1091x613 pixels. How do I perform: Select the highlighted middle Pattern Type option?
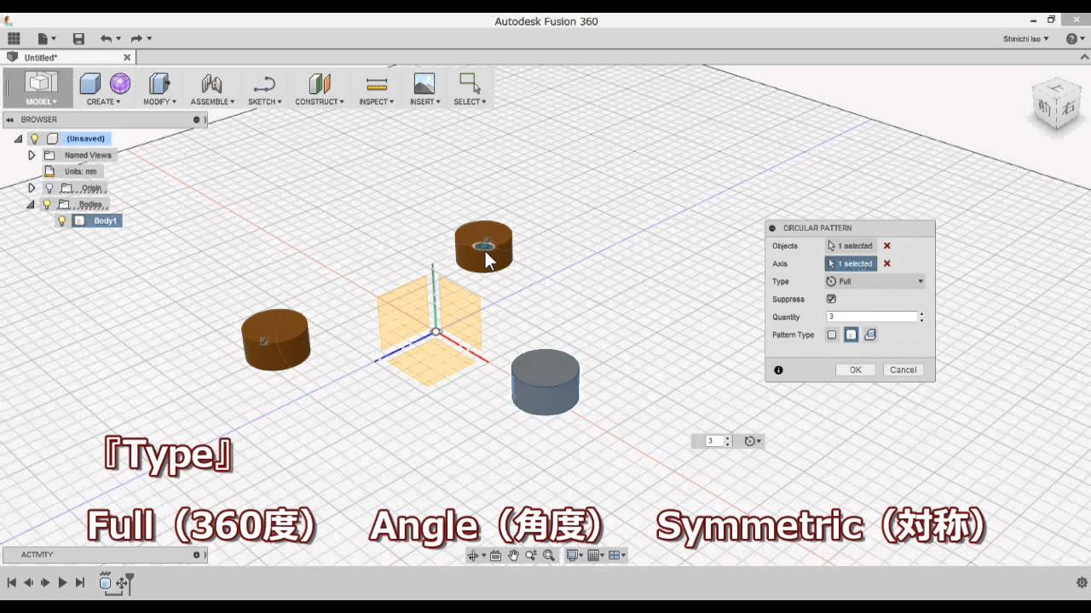(x=851, y=335)
